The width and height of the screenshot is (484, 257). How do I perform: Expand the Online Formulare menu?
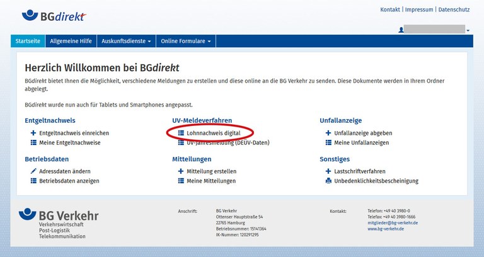coord(186,41)
